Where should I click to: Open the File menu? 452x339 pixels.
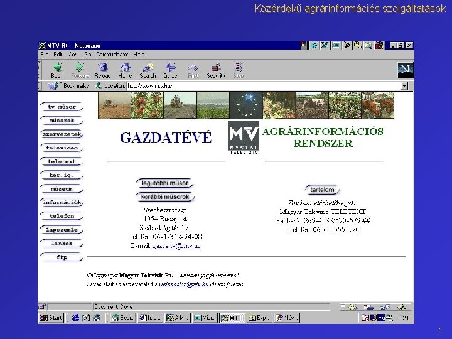coord(44,54)
